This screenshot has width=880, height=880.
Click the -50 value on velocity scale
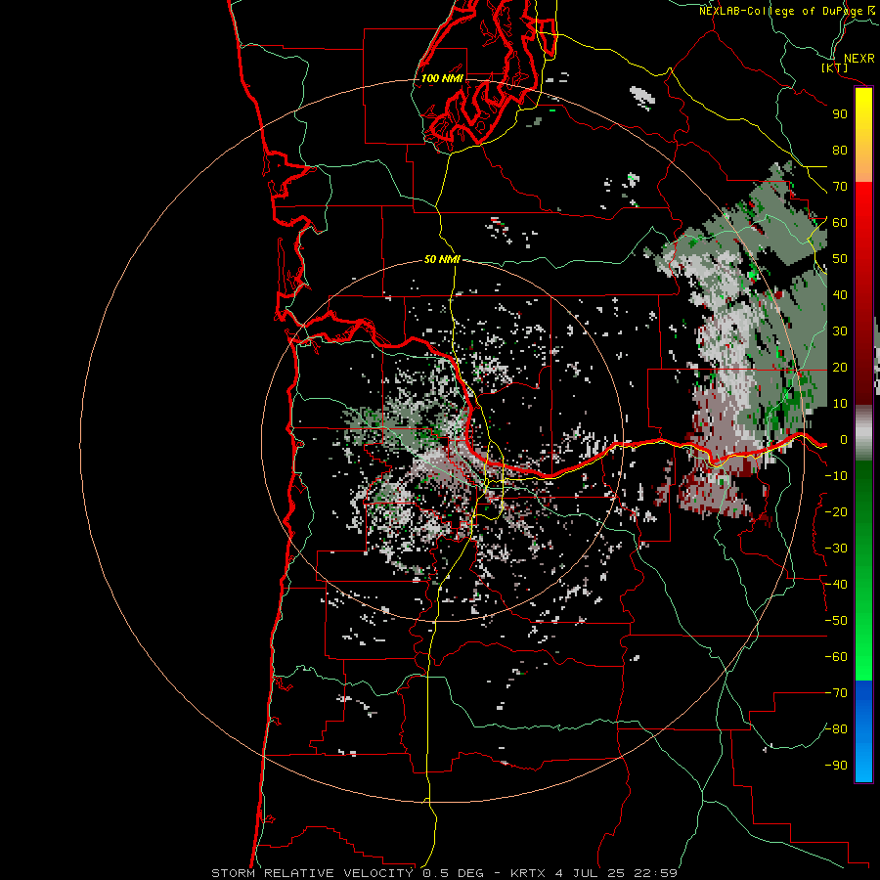(836, 620)
